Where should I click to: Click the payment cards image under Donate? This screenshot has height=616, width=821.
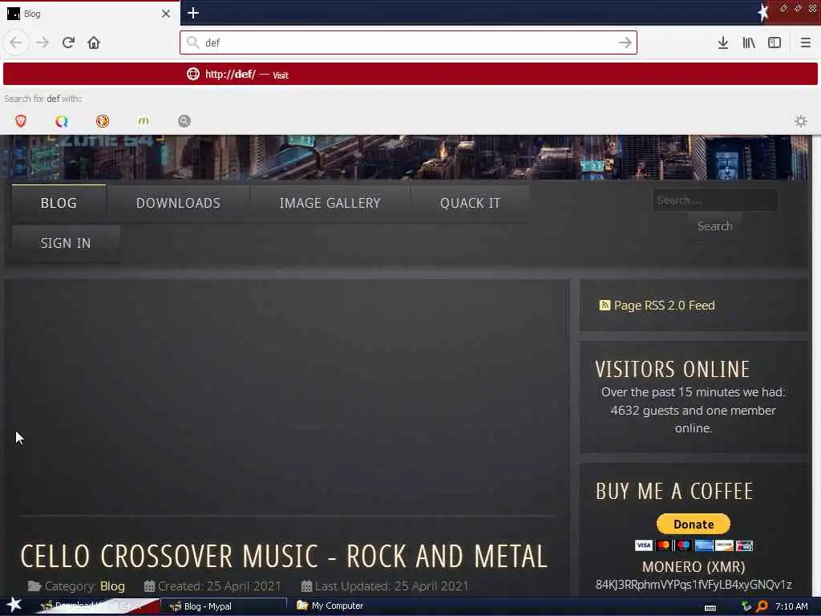point(694,545)
